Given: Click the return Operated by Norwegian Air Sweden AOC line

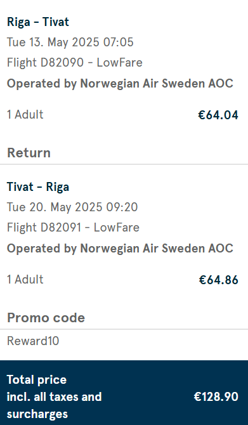Looking at the screenshot, I should coord(120,248).
